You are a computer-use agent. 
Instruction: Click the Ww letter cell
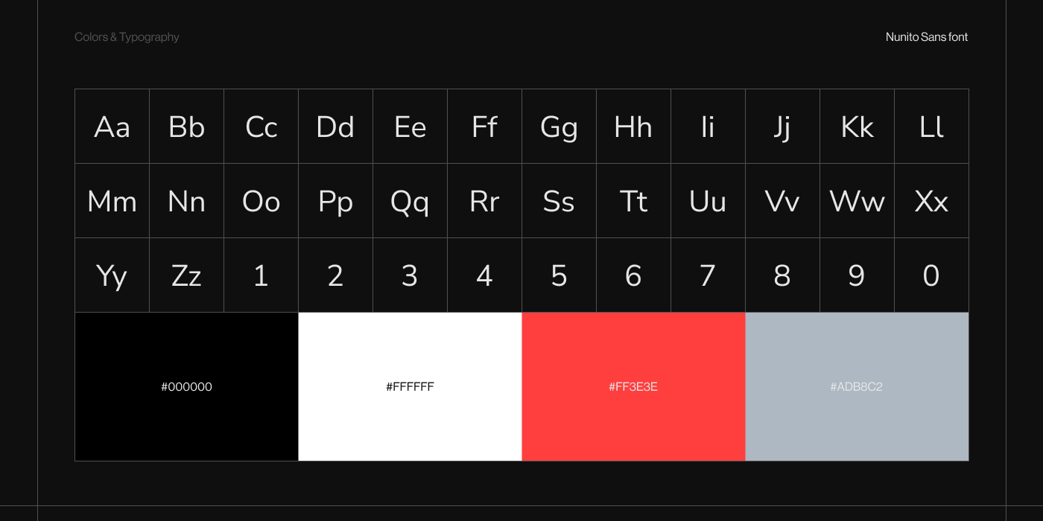(x=857, y=201)
